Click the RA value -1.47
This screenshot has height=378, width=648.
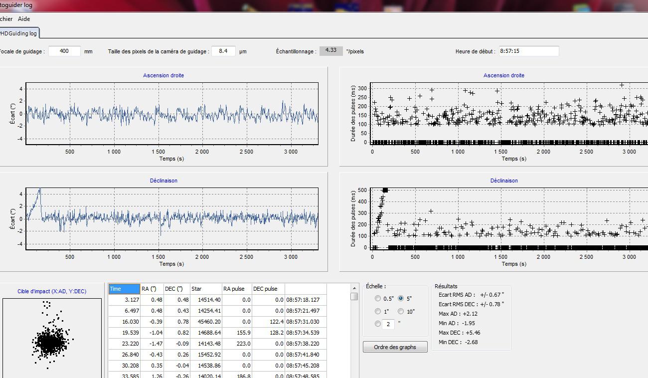[152, 344]
